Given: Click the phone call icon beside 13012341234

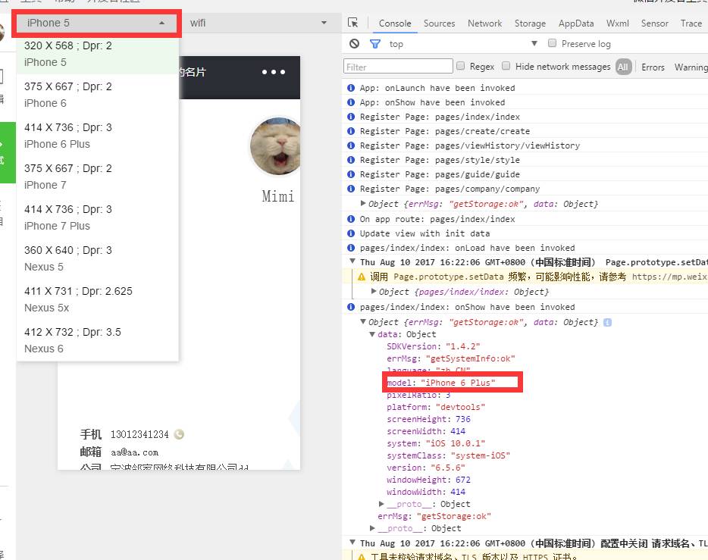Looking at the screenshot, I should click(179, 434).
